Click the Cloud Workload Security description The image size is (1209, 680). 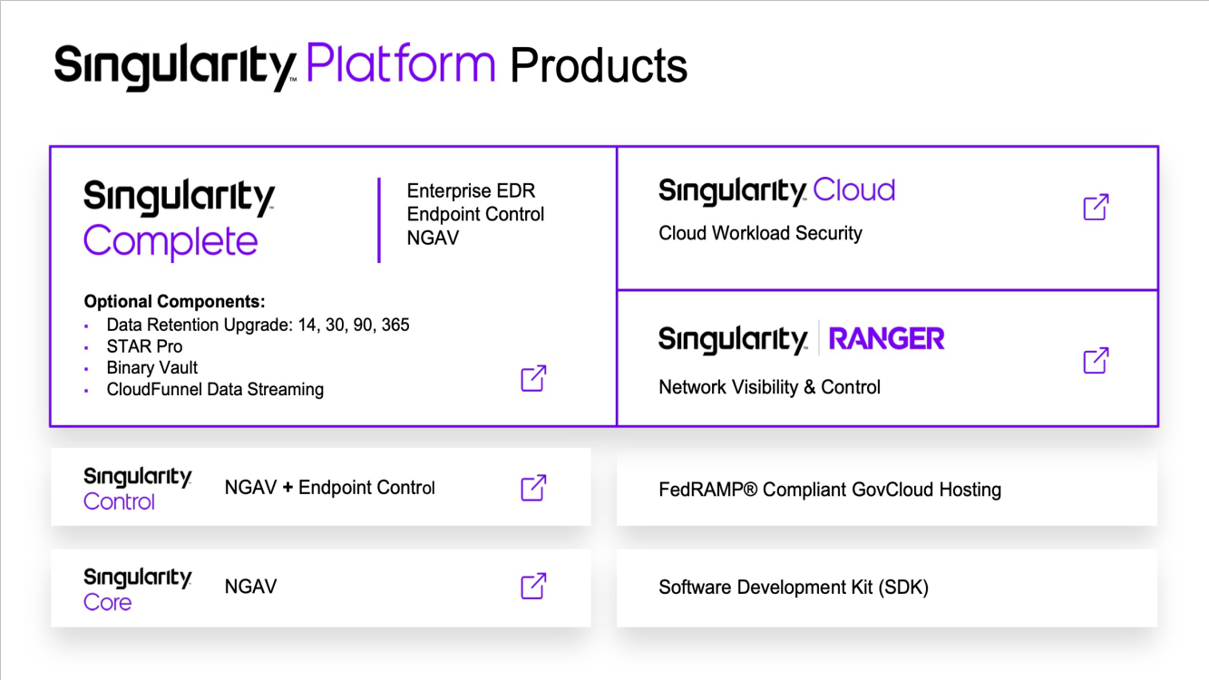(760, 233)
